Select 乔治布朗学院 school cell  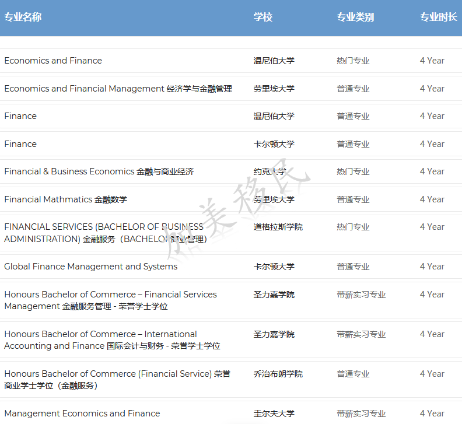point(278,374)
